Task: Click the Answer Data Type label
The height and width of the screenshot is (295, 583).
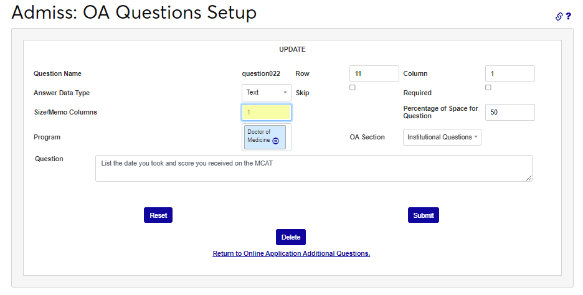Action: click(x=62, y=93)
